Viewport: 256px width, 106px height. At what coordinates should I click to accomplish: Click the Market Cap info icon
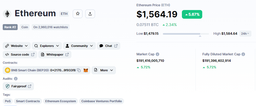click(157, 54)
